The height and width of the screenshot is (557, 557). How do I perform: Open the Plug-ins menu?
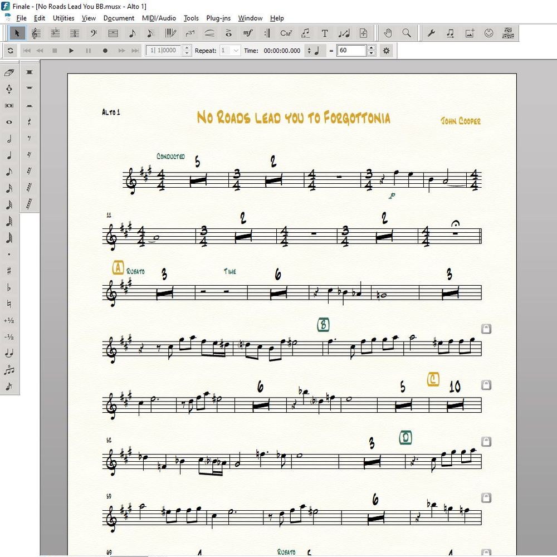click(218, 18)
